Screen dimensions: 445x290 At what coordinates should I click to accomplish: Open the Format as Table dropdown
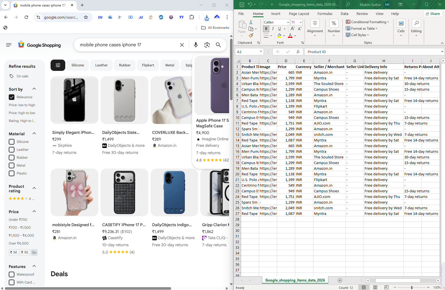pyautogui.click(x=362, y=29)
